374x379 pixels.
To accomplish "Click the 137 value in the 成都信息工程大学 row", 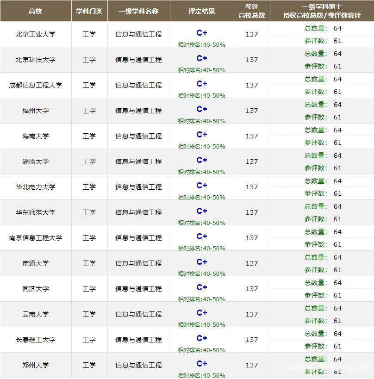I will point(252,85).
